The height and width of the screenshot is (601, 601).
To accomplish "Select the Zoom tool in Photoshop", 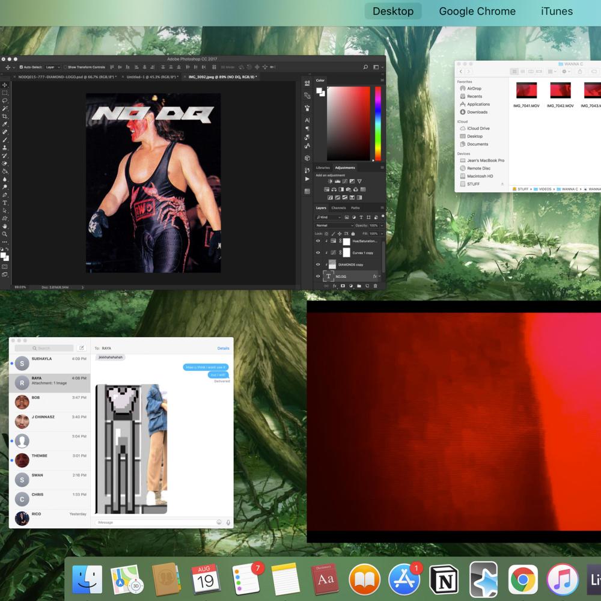I will coord(5,234).
